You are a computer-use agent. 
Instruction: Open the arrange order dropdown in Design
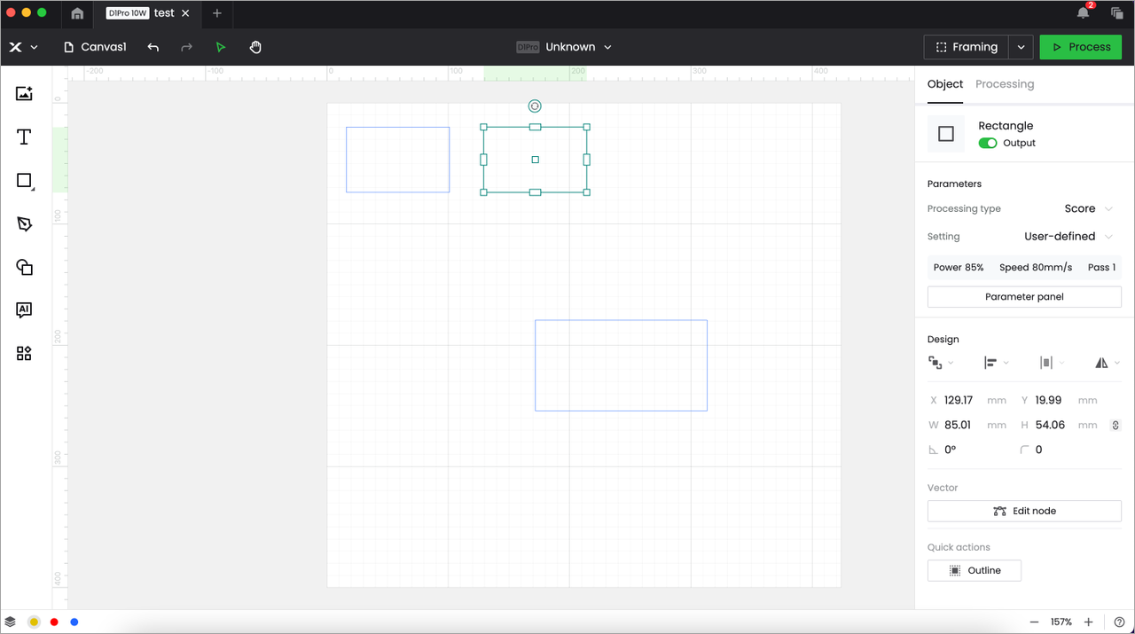[x=941, y=363]
